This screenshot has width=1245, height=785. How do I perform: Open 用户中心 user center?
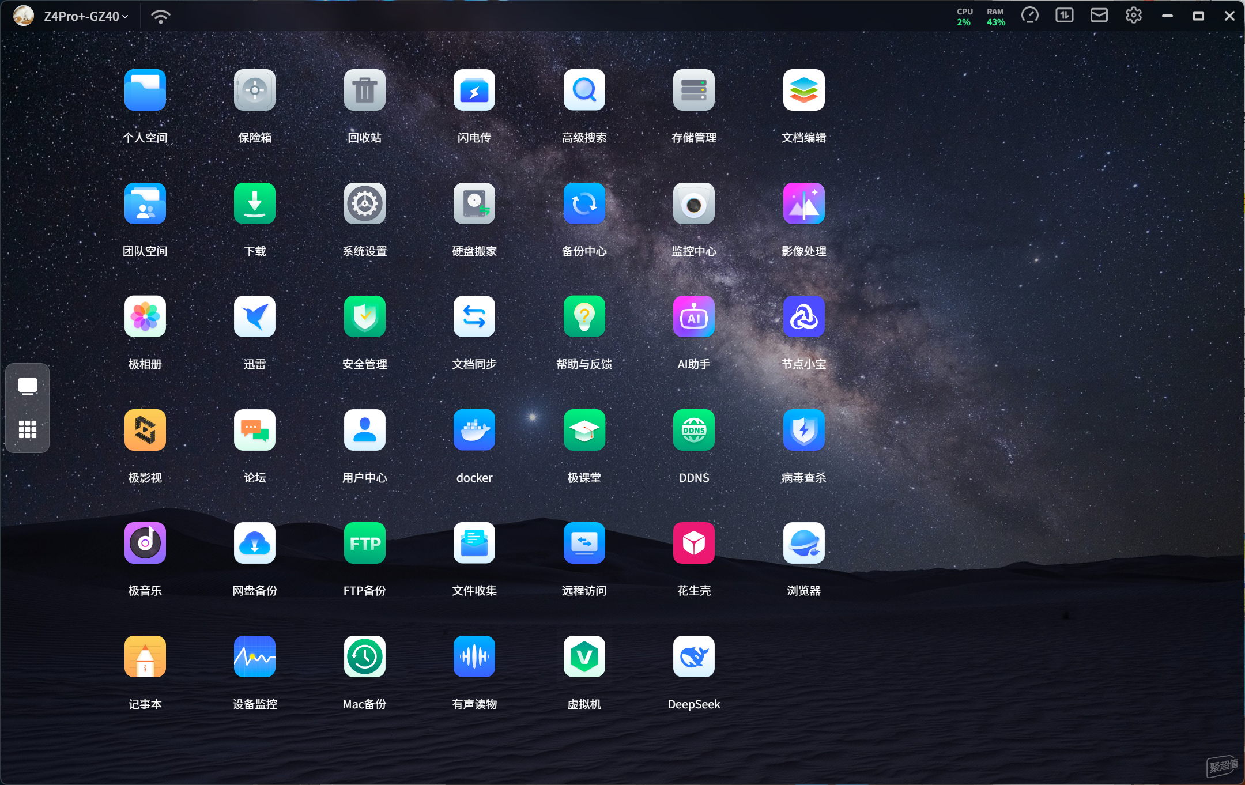point(364,431)
